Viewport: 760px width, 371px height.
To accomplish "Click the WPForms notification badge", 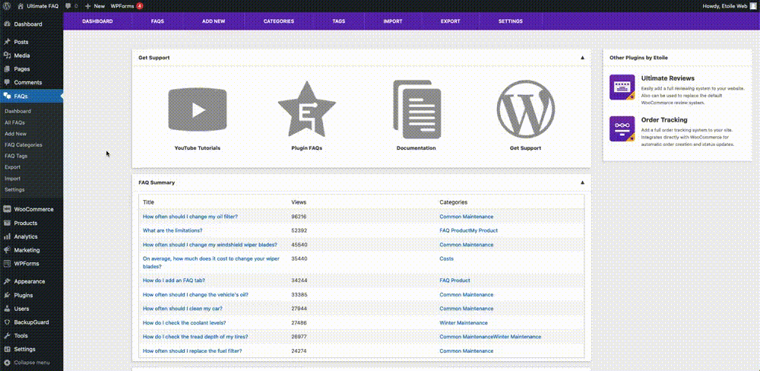I will [x=140, y=6].
